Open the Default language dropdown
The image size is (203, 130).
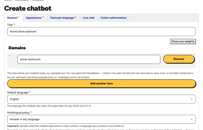tap(101, 99)
